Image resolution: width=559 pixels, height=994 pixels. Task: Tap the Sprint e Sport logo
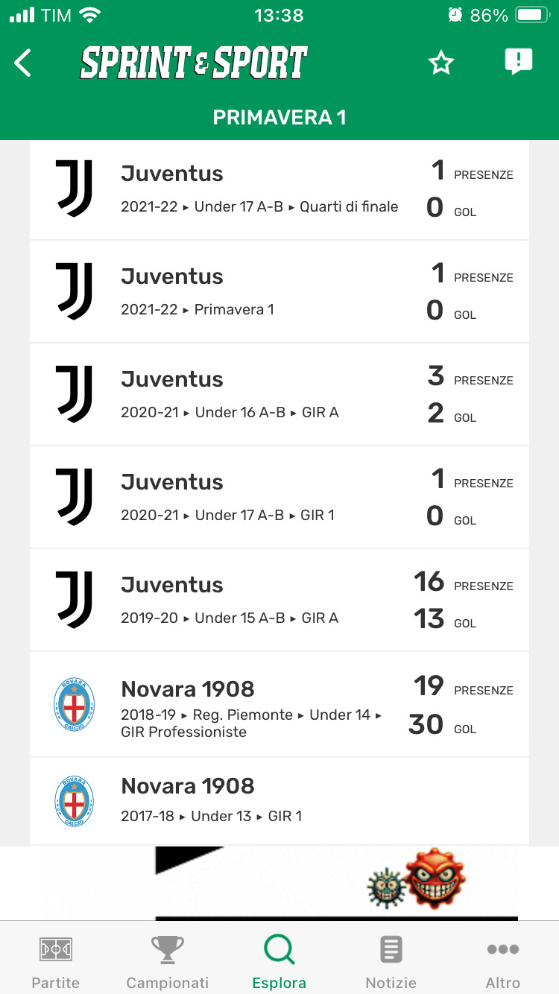coord(194,63)
